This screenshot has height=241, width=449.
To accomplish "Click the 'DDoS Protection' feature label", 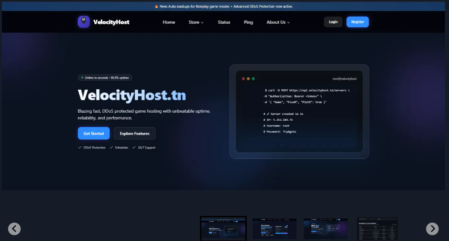I will (x=94, y=148).
